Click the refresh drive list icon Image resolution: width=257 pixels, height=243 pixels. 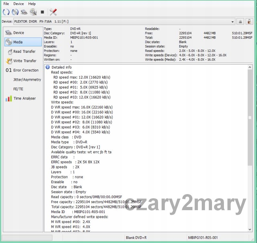point(6,12)
